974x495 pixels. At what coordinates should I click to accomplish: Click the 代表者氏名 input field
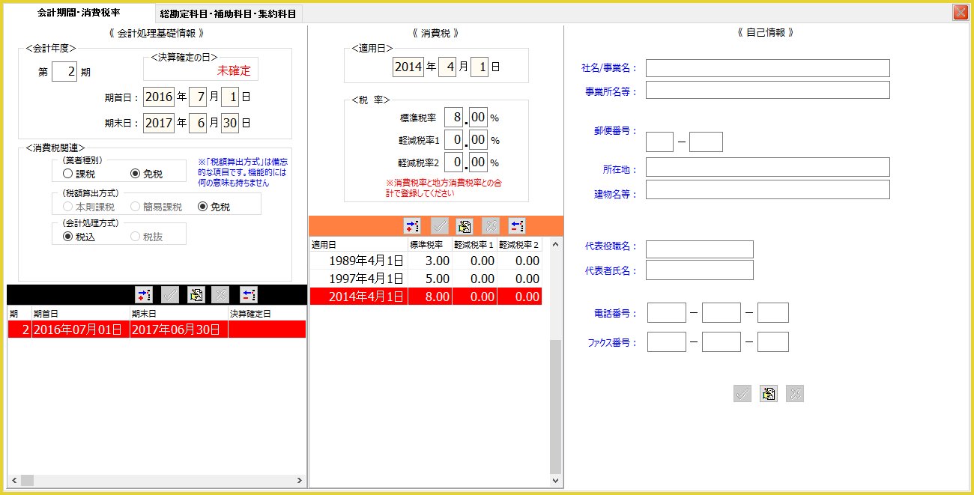click(x=700, y=270)
